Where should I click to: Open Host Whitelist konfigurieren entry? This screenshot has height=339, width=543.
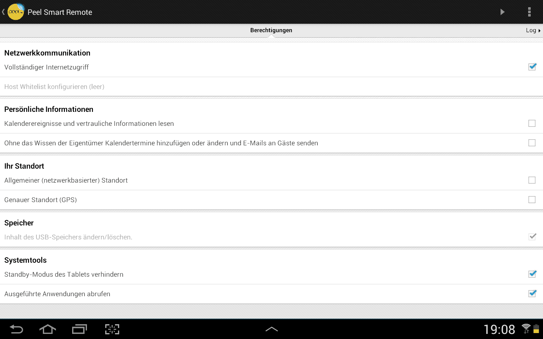click(x=271, y=86)
